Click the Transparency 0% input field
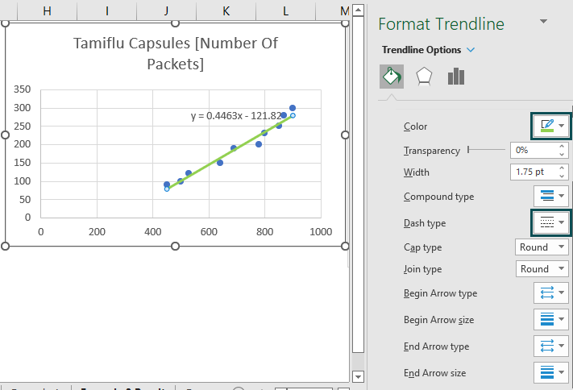This screenshot has height=390, width=573. point(534,150)
